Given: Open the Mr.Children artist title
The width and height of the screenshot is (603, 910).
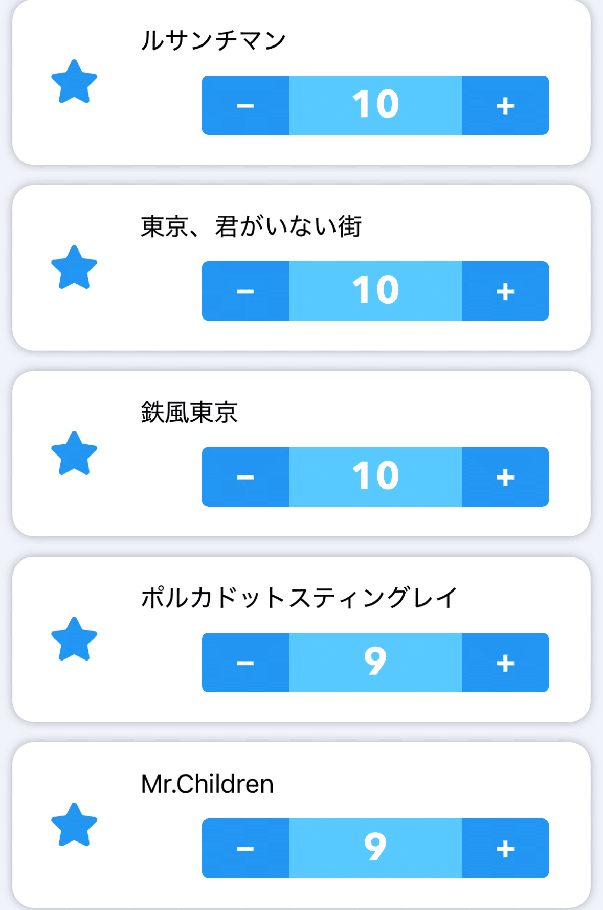Looking at the screenshot, I should point(207,784).
